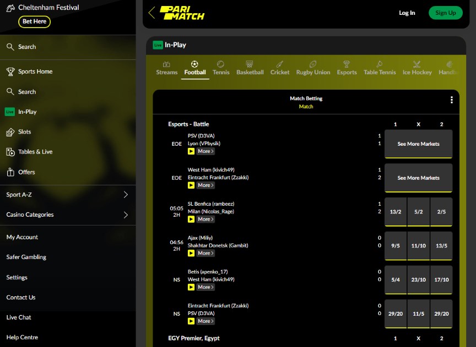This screenshot has width=476, height=347.
Task: Expand More for Ajax vs Shakhtar Donetsk
Action: (x=205, y=253)
